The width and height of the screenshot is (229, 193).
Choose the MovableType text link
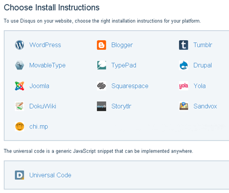tap(47, 66)
